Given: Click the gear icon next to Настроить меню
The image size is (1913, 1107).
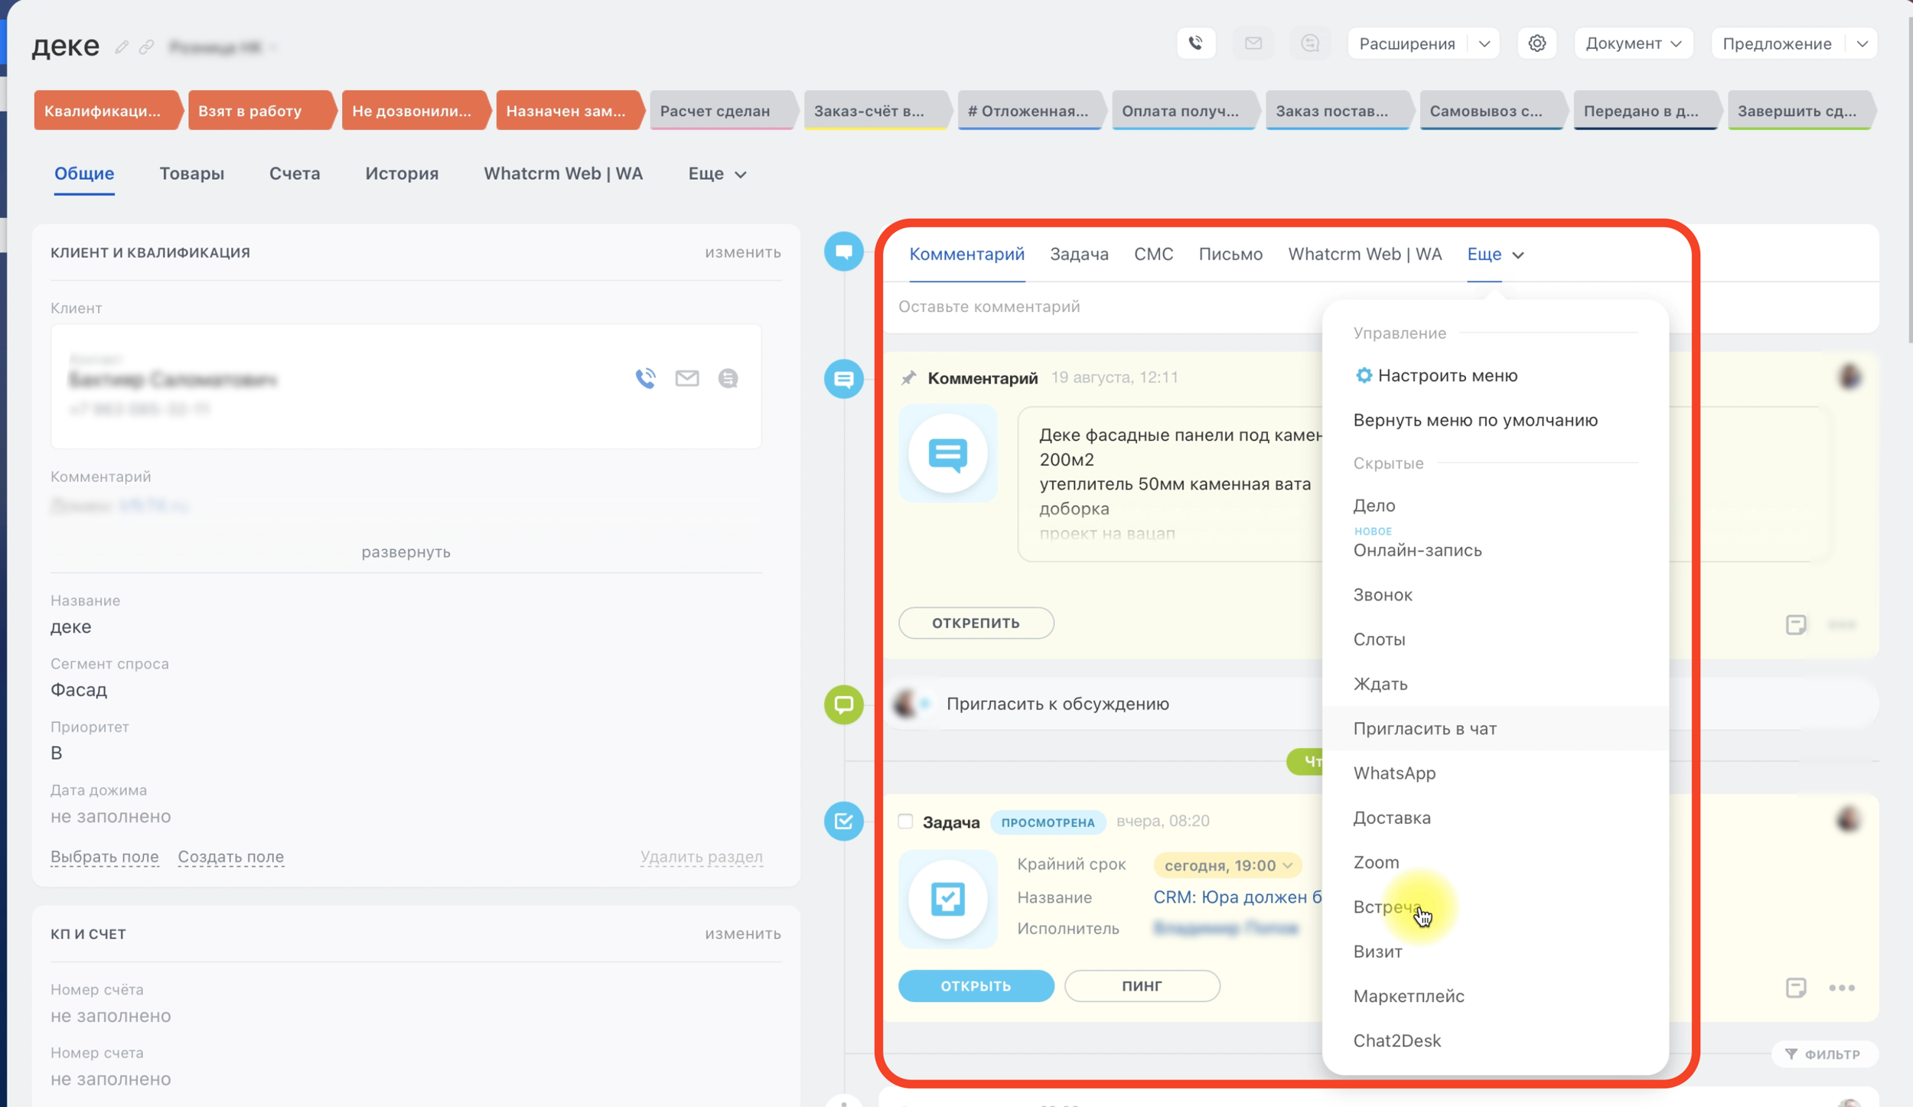Looking at the screenshot, I should [x=1364, y=375].
